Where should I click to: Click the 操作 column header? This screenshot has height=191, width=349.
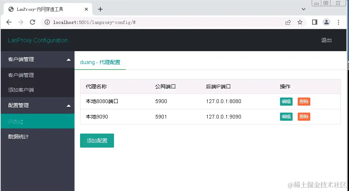tap(285, 86)
